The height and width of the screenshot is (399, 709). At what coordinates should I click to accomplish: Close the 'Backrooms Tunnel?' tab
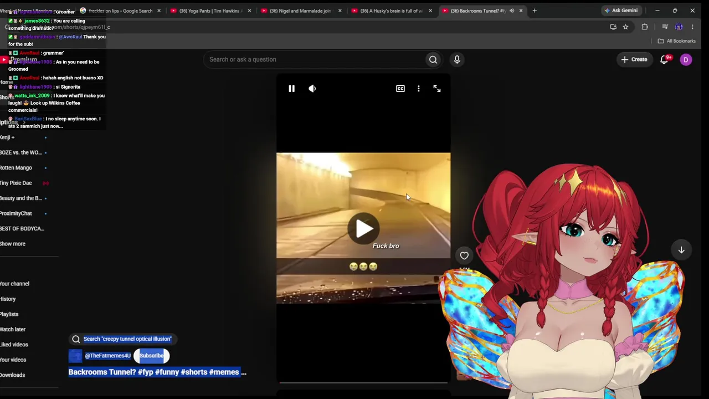tap(521, 11)
